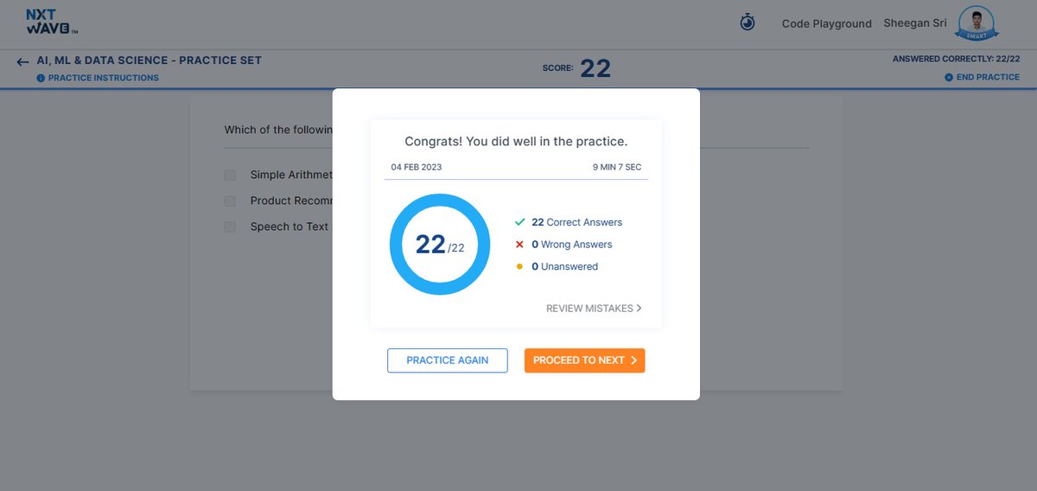Open Practice Instructions
This screenshot has height=491, width=1037.
(103, 78)
